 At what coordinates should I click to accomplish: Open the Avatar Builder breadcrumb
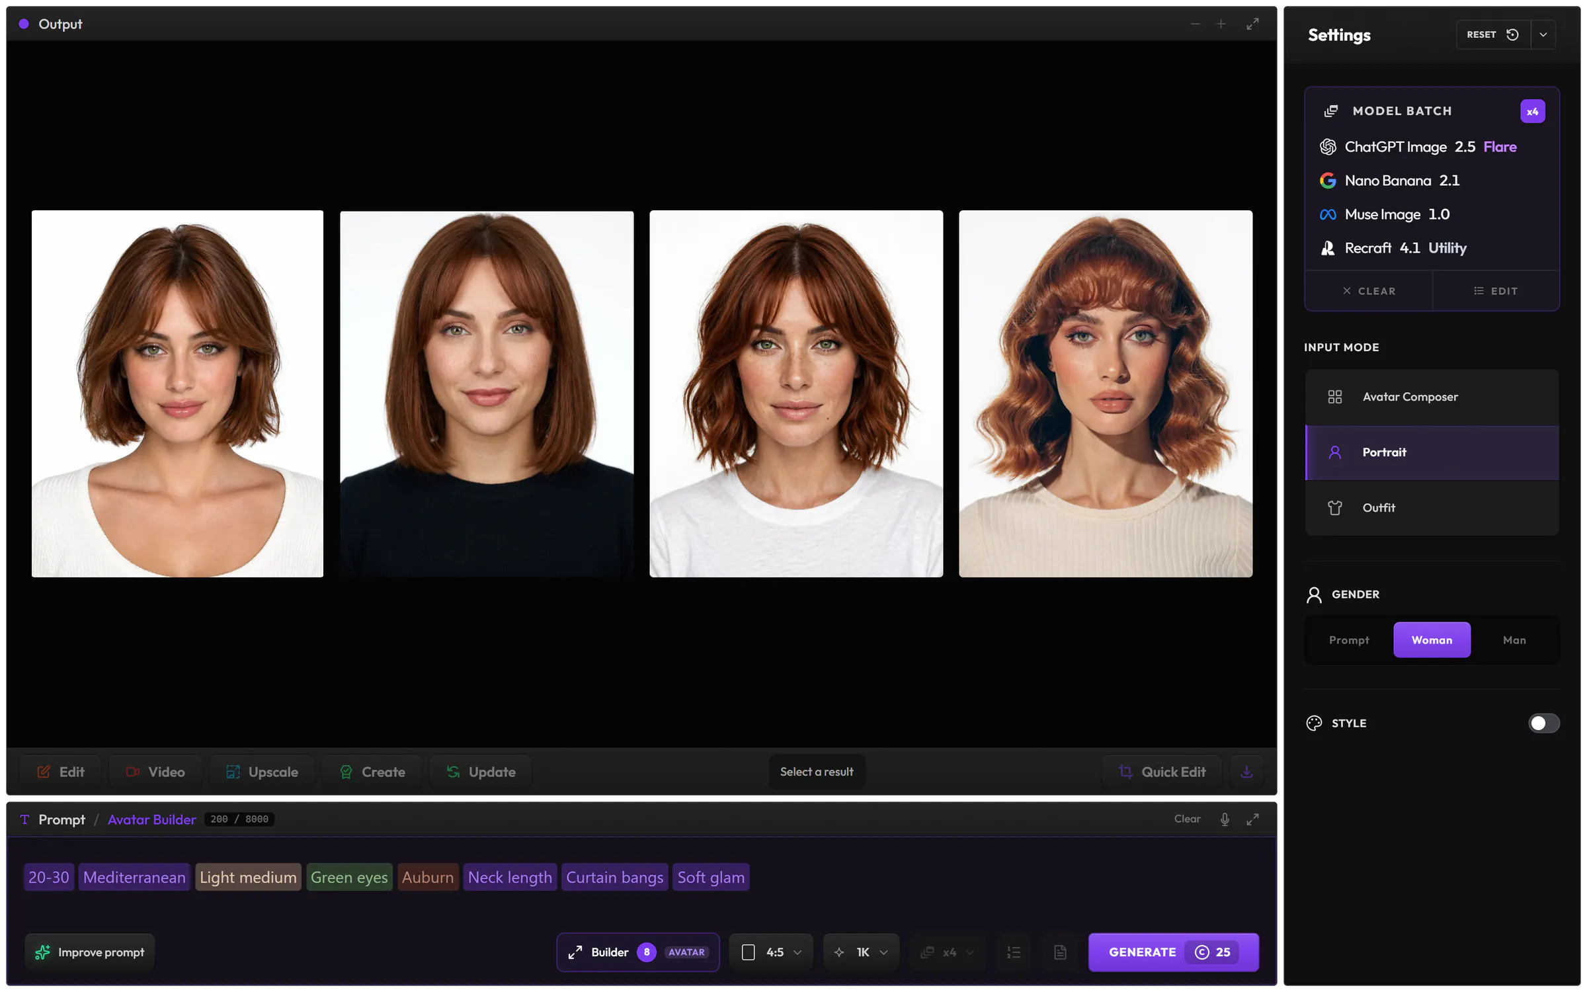pos(151,819)
